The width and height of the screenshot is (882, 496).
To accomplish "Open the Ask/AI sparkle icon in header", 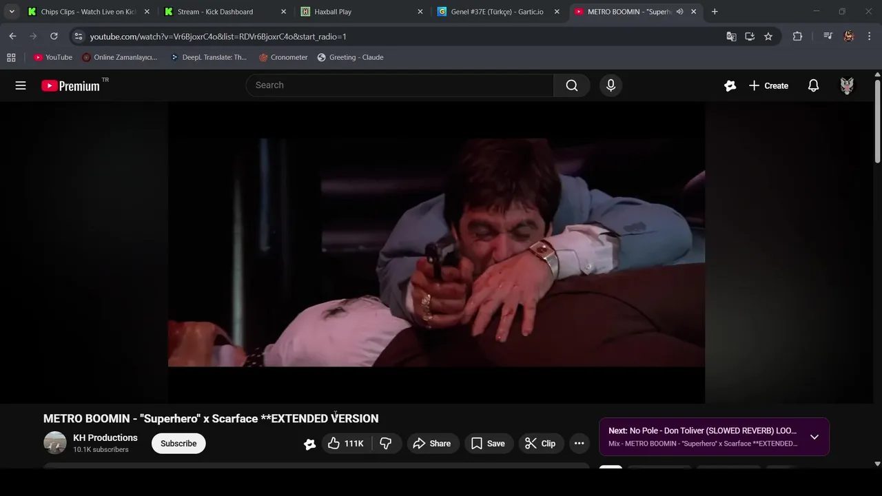I will click(x=730, y=85).
